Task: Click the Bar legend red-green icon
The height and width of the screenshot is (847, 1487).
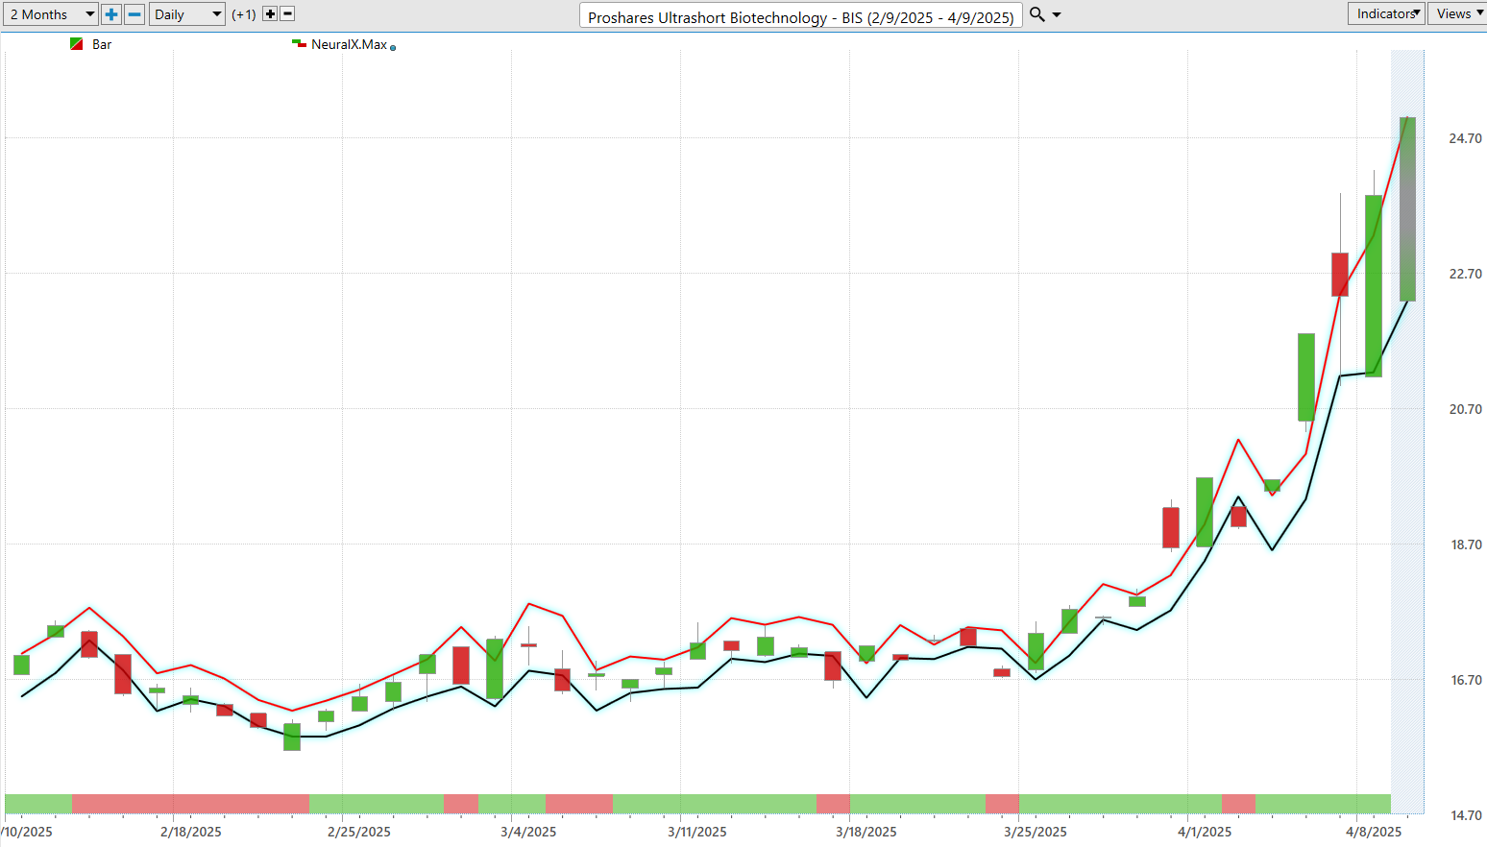Action: point(77,44)
